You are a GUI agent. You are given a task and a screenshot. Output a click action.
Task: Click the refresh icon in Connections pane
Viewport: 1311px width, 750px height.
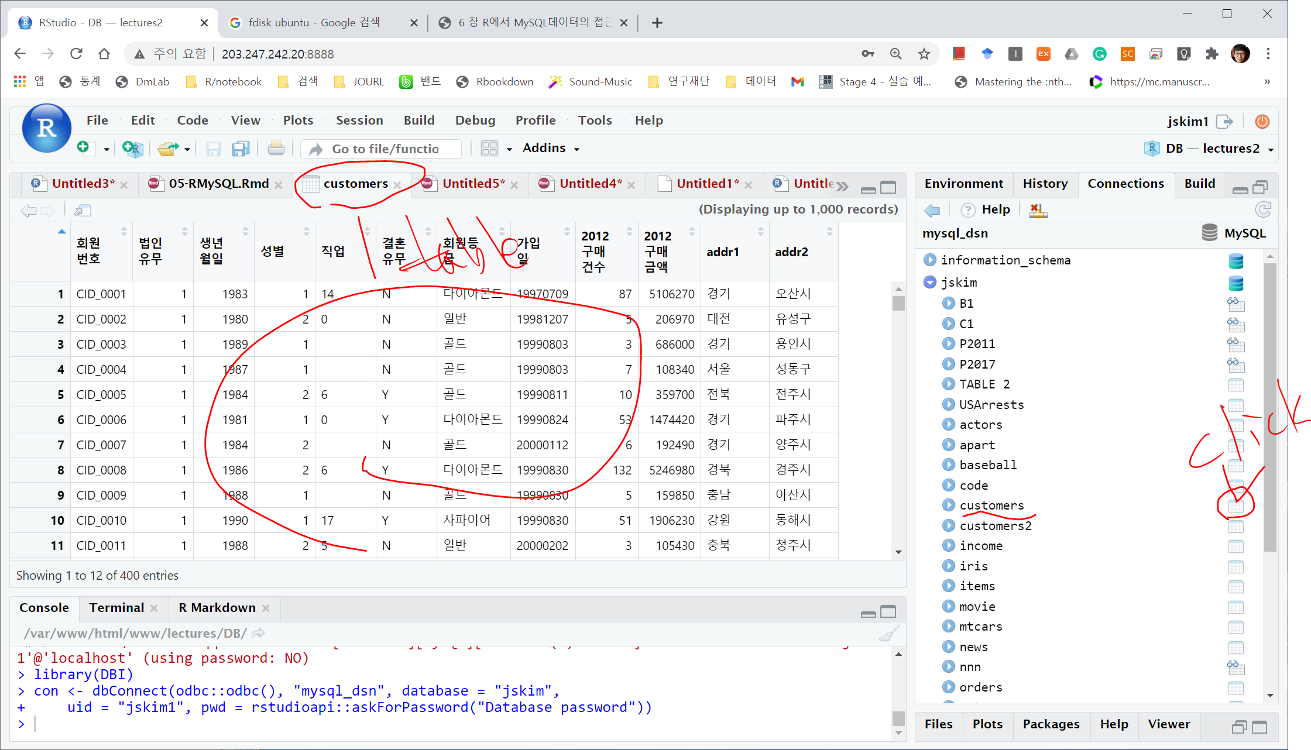coord(1263,209)
